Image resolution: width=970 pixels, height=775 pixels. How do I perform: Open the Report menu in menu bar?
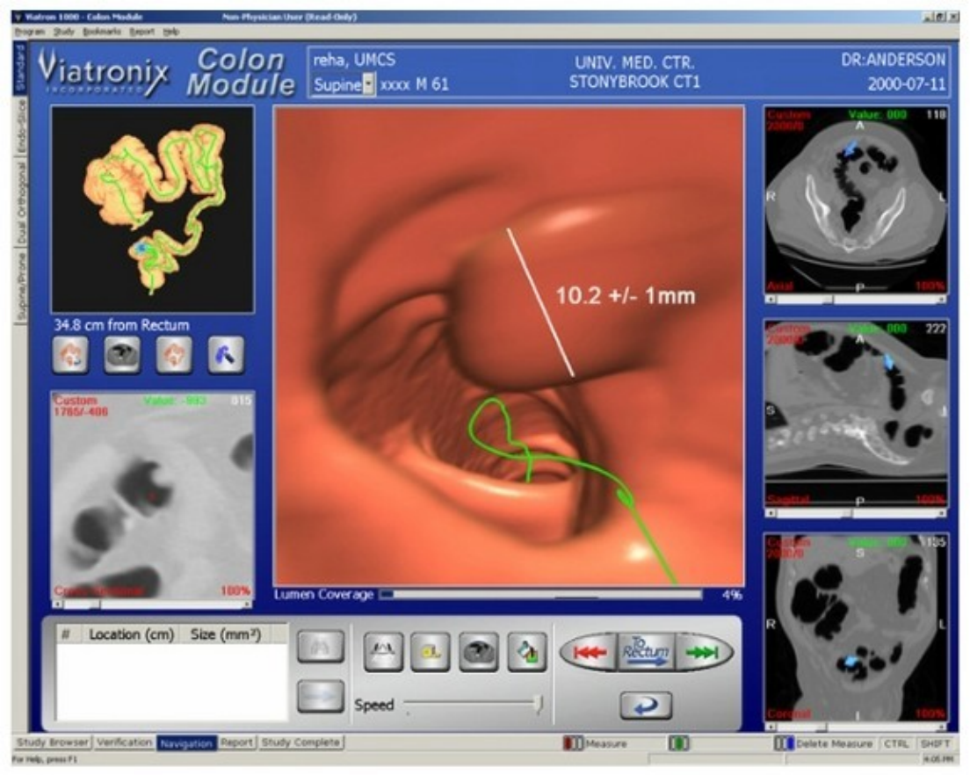[141, 32]
